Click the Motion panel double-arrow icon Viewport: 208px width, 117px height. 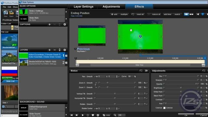pos(146,71)
